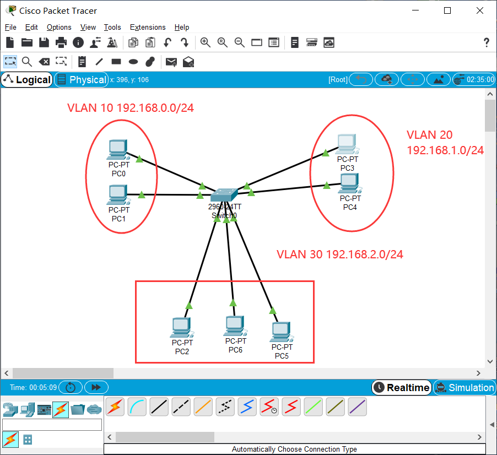Image resolution: width=497 pixels, height=455 pixels.
Task: Add a simple PDU envelope
Action: click(171, 62)
